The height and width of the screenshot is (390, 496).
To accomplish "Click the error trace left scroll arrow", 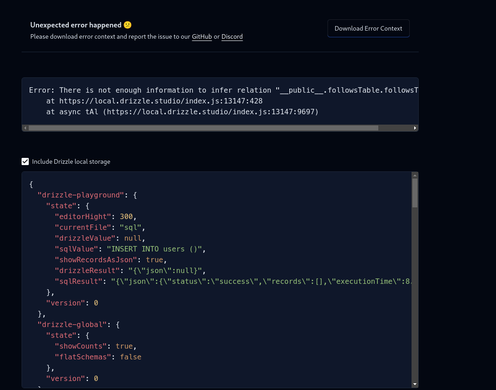I will tap(25, 128).
